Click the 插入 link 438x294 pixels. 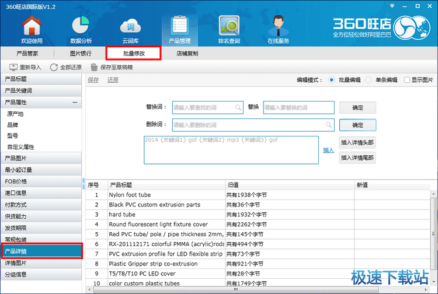pos(328,150)
